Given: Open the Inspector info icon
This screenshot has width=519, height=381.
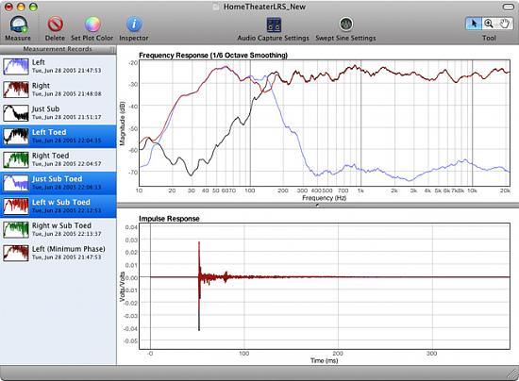Looking at the screenshot, I should coord(134,25).
